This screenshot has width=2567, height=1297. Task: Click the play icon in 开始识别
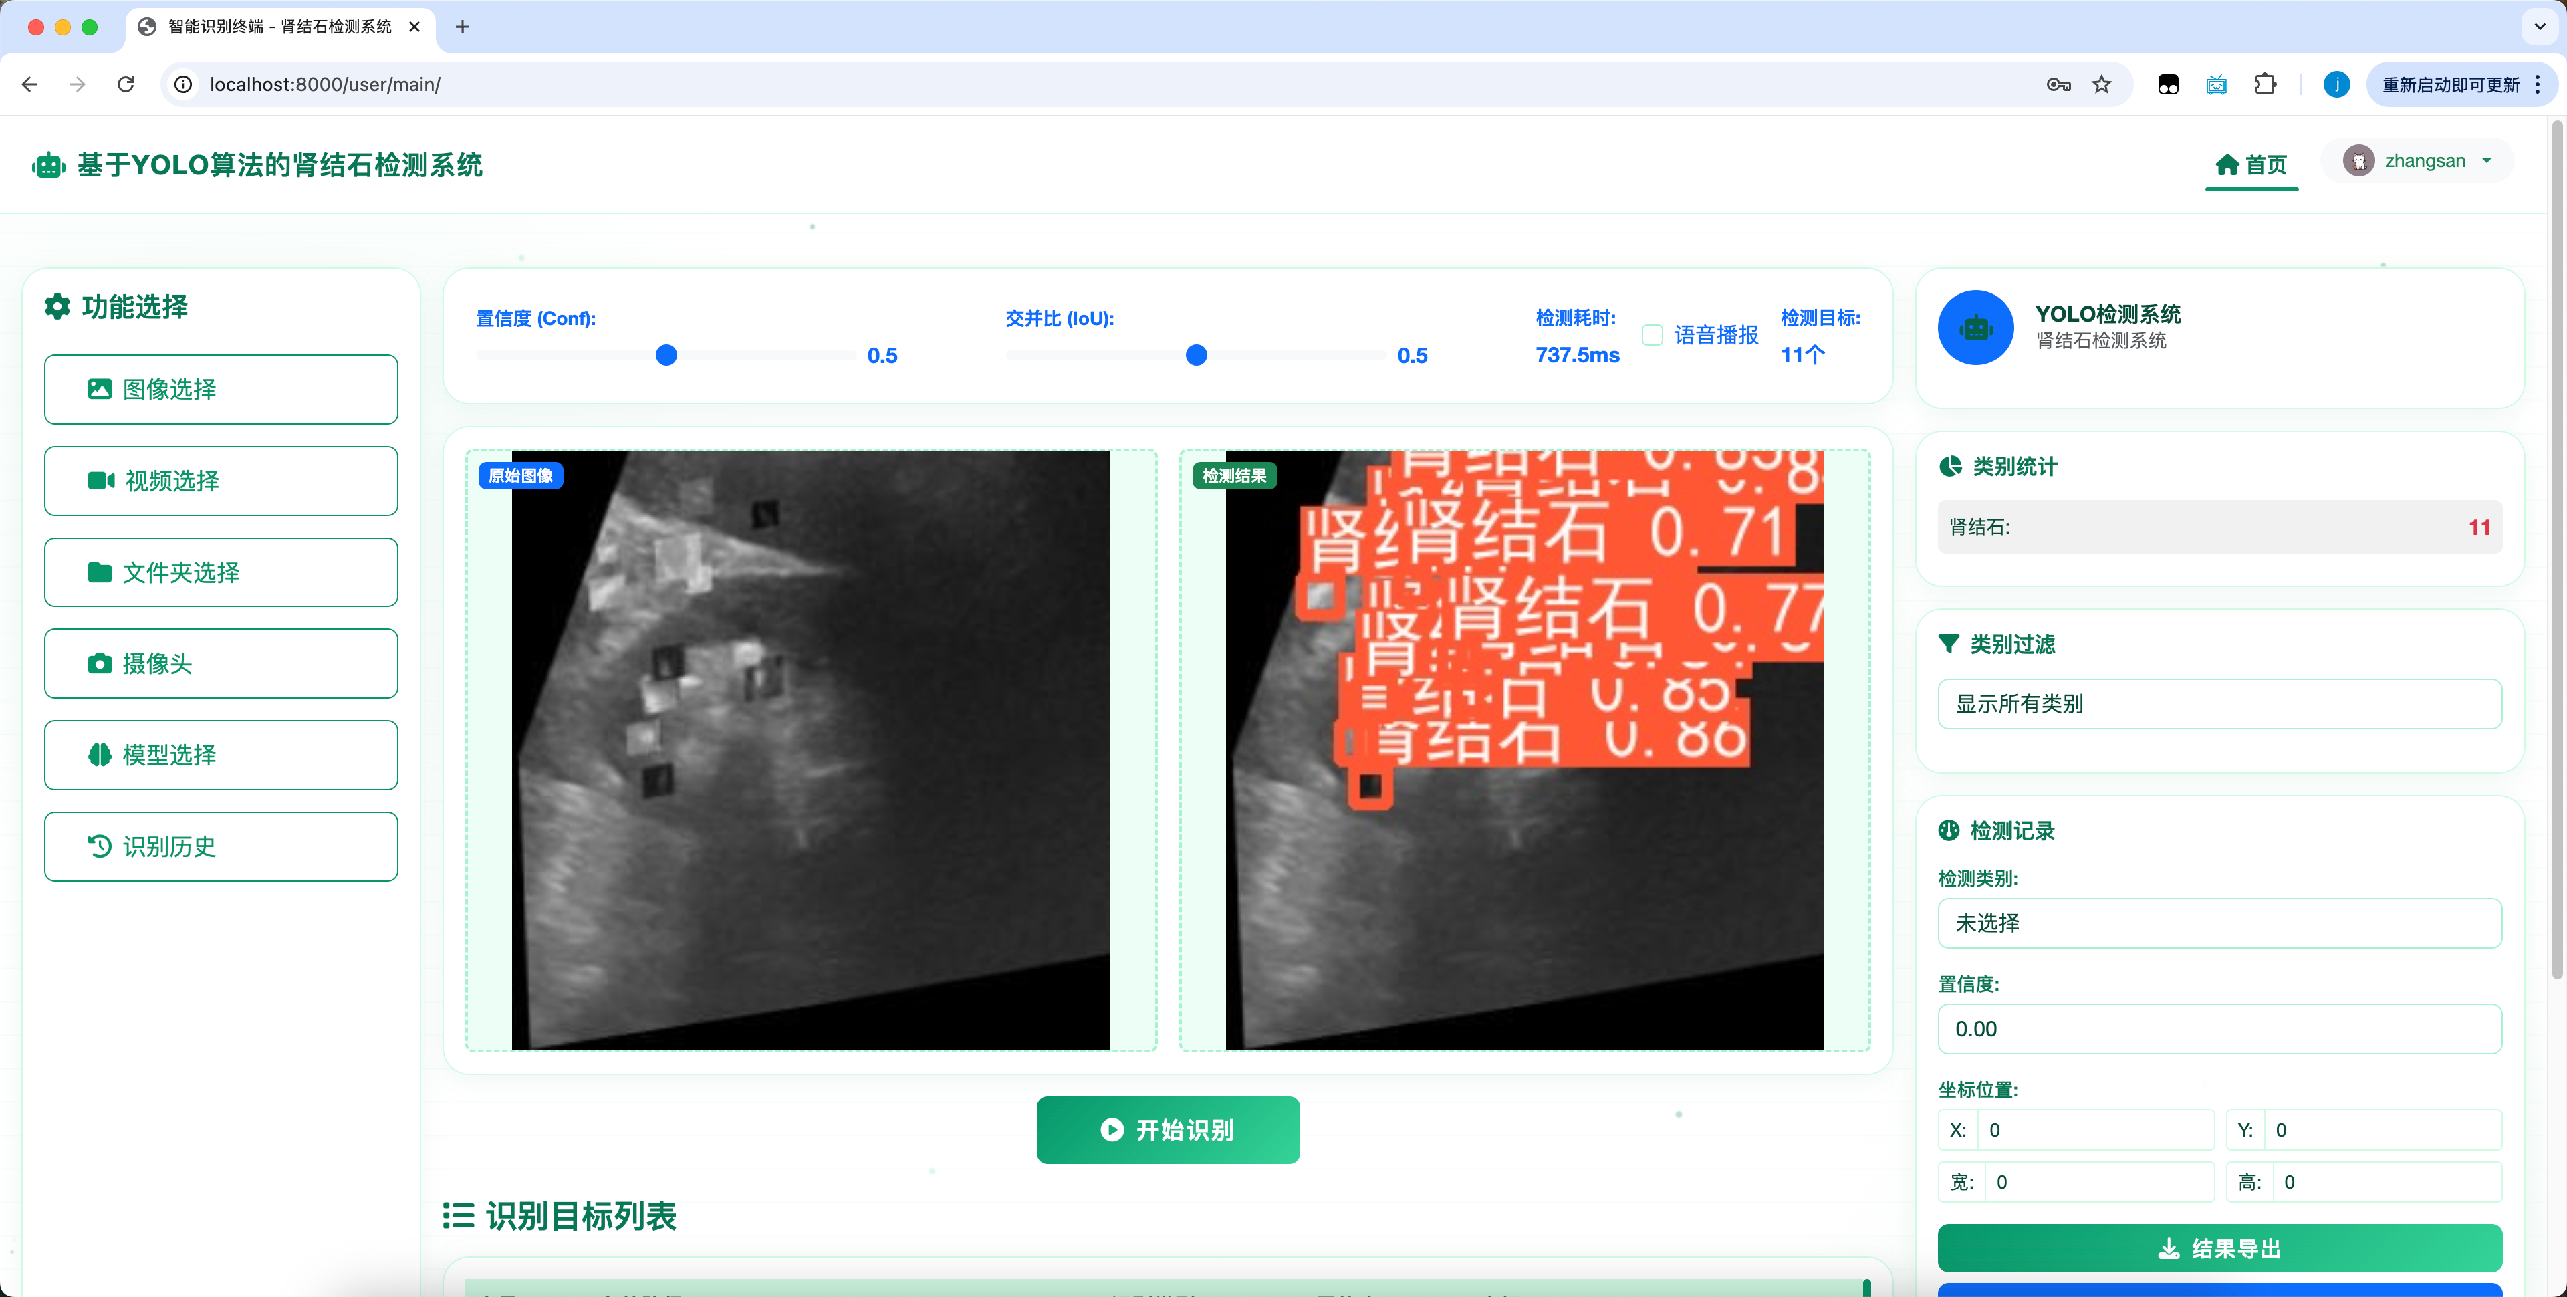coord(1112,1129)
